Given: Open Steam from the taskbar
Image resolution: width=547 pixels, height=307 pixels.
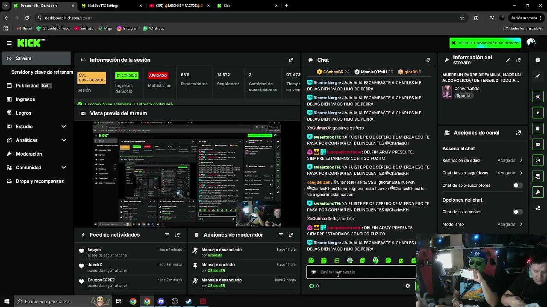Looking at the screenshot, I should pos(188,301).
